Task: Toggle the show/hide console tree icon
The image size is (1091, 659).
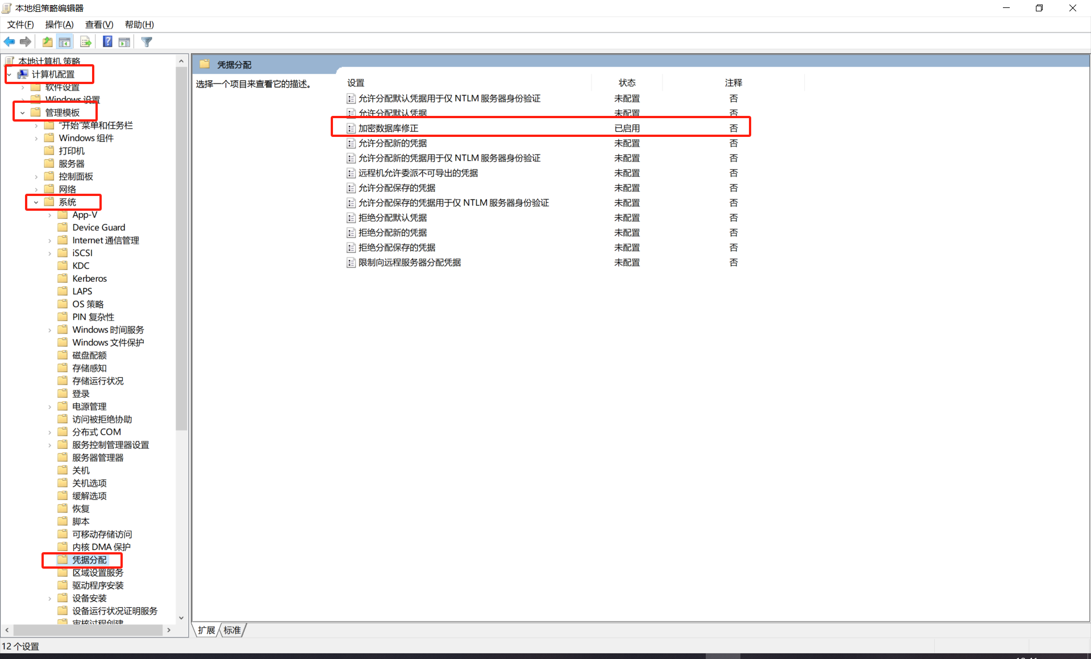Action: [x=65, y=42]
